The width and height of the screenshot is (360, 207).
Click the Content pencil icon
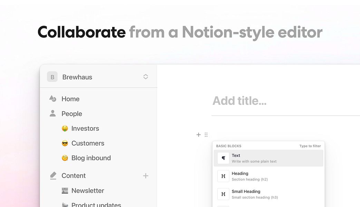pos(53,176)
